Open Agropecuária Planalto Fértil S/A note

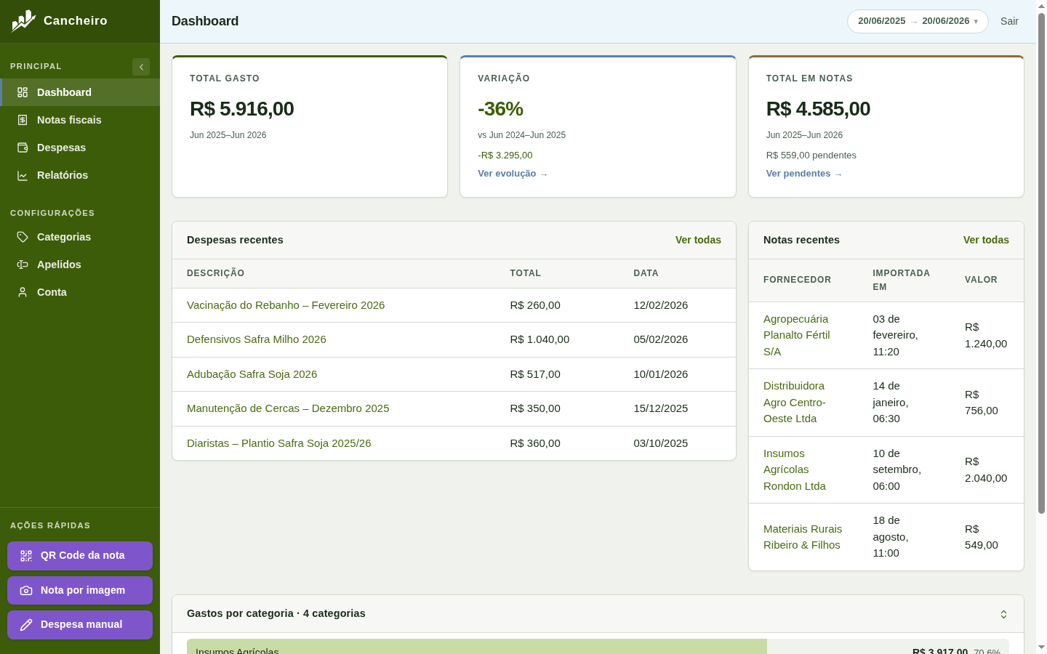click(797, 335)
